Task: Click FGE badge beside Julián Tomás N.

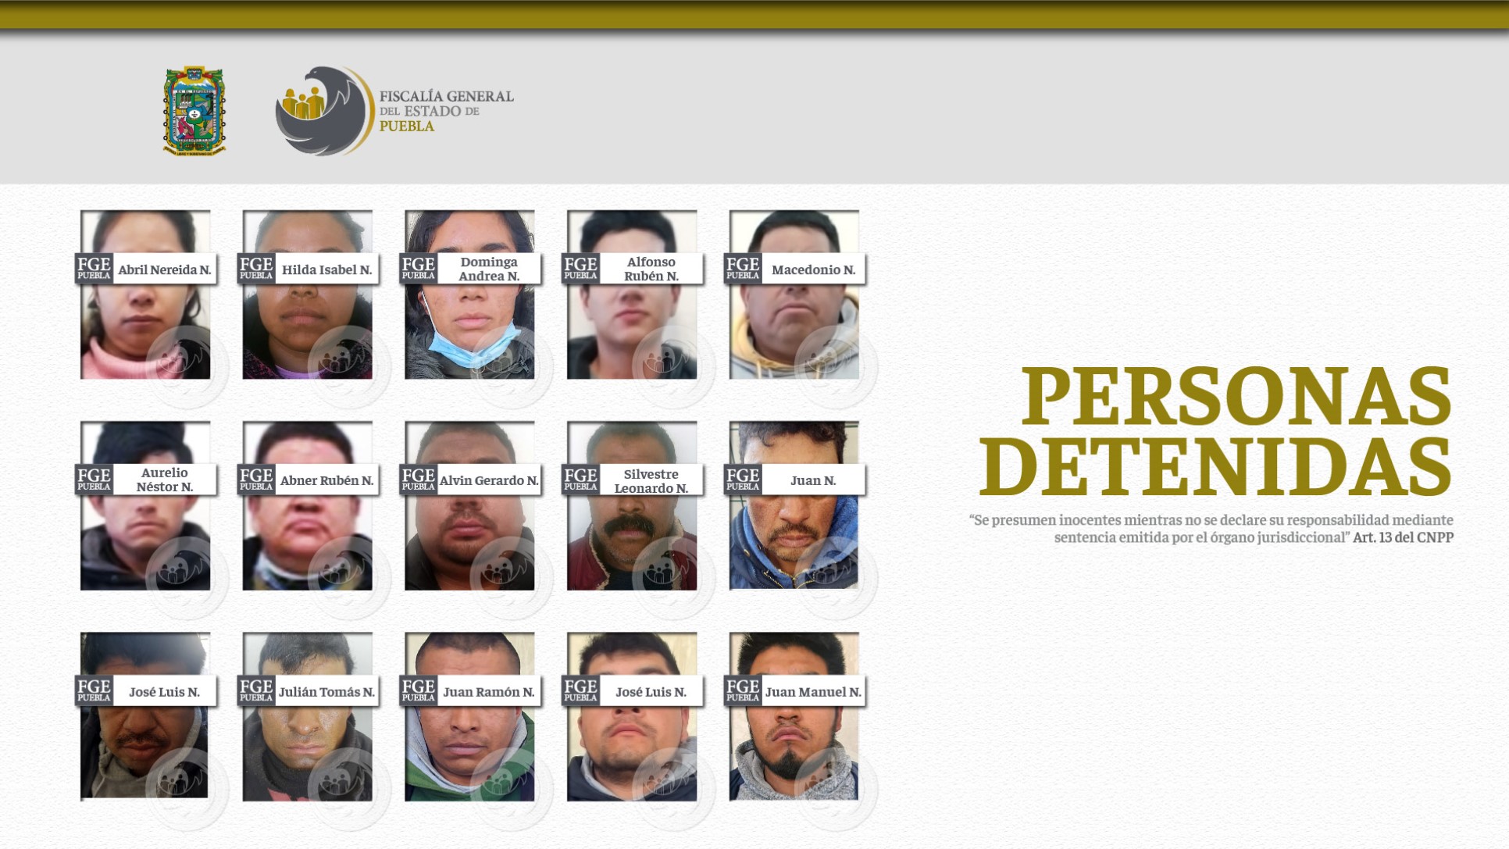Action: point(256,690)
